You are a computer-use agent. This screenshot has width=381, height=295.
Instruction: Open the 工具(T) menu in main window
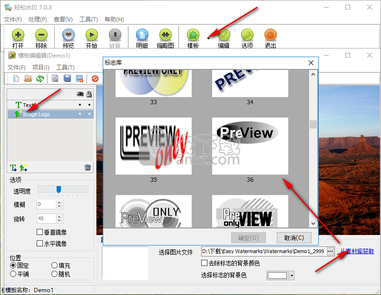[x=88, y=20]
